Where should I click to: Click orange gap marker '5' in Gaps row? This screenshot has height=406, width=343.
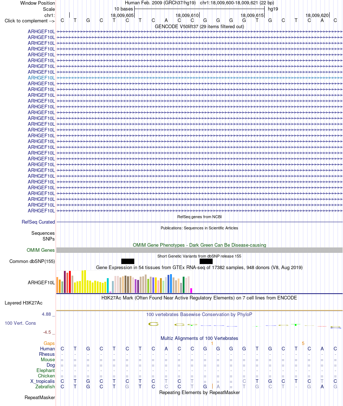click(303, 344)
